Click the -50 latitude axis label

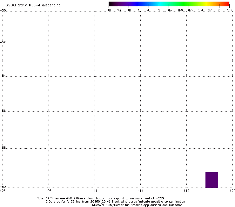coord(3,11)
